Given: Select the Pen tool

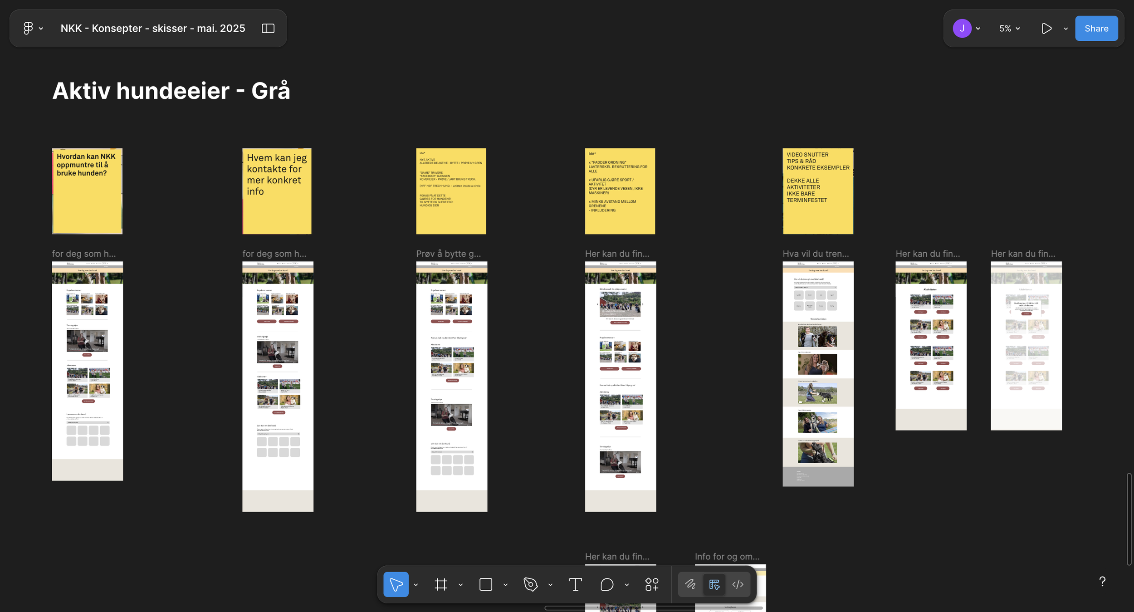Looking at the screenshot, I should click(x=530, y=584).
